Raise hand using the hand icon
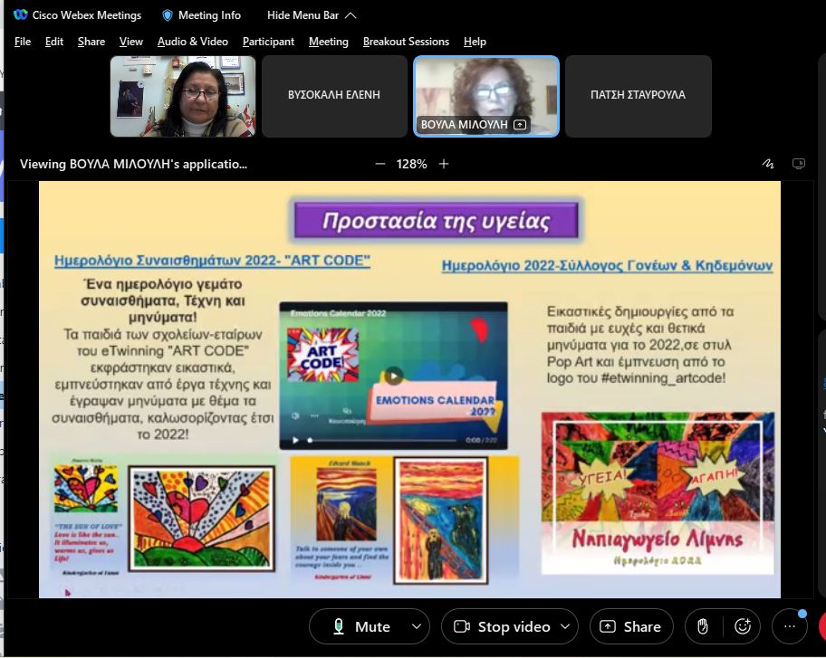The width and height of the screenshot is (826, 658). (703, 626)
